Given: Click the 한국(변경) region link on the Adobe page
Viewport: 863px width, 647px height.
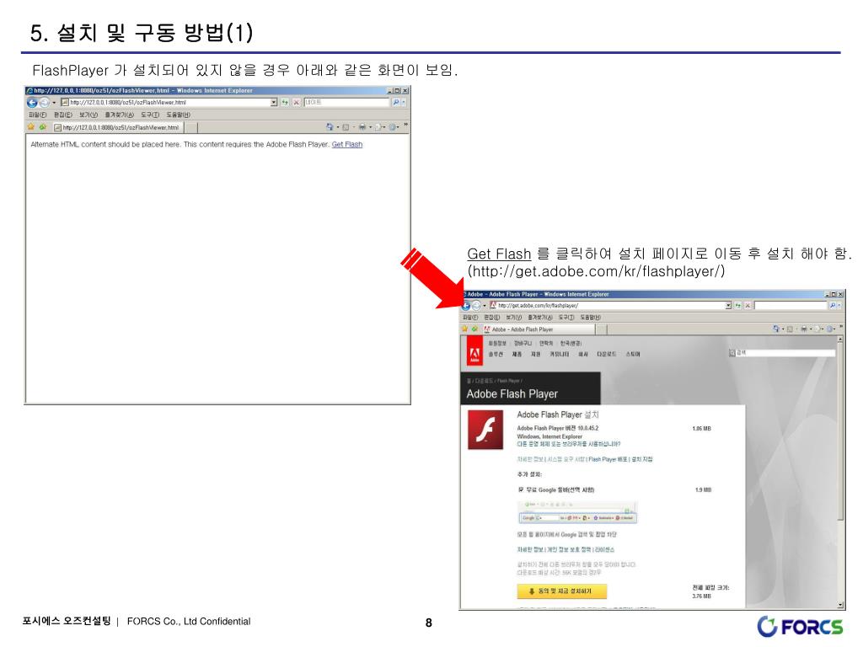Looking at the screenshot, I should click(571, 344).
